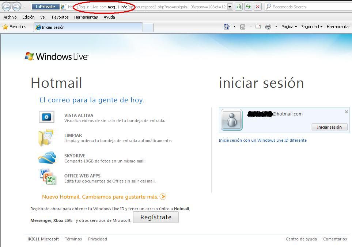Click the browser Back arrow button

tap(6, 7)
